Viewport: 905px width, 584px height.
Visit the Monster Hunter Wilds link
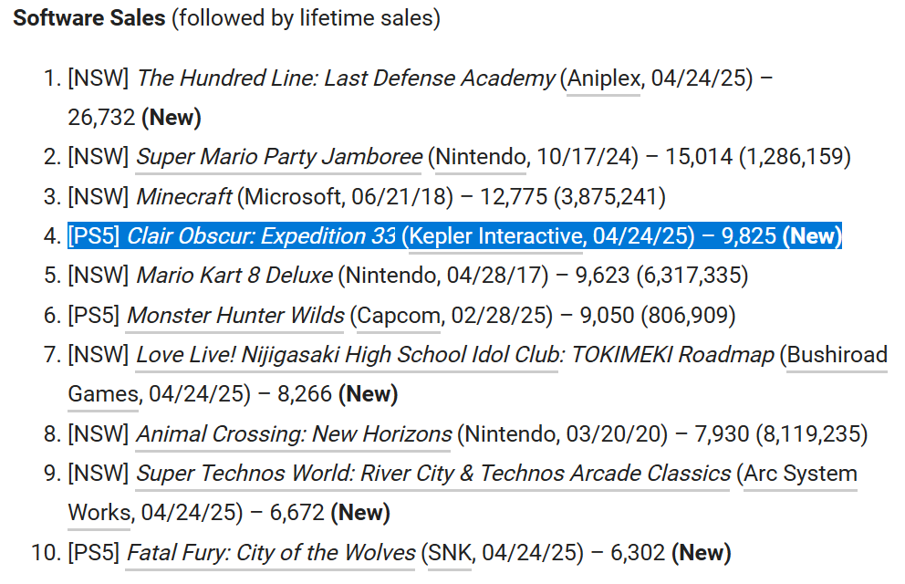[235, 315]
